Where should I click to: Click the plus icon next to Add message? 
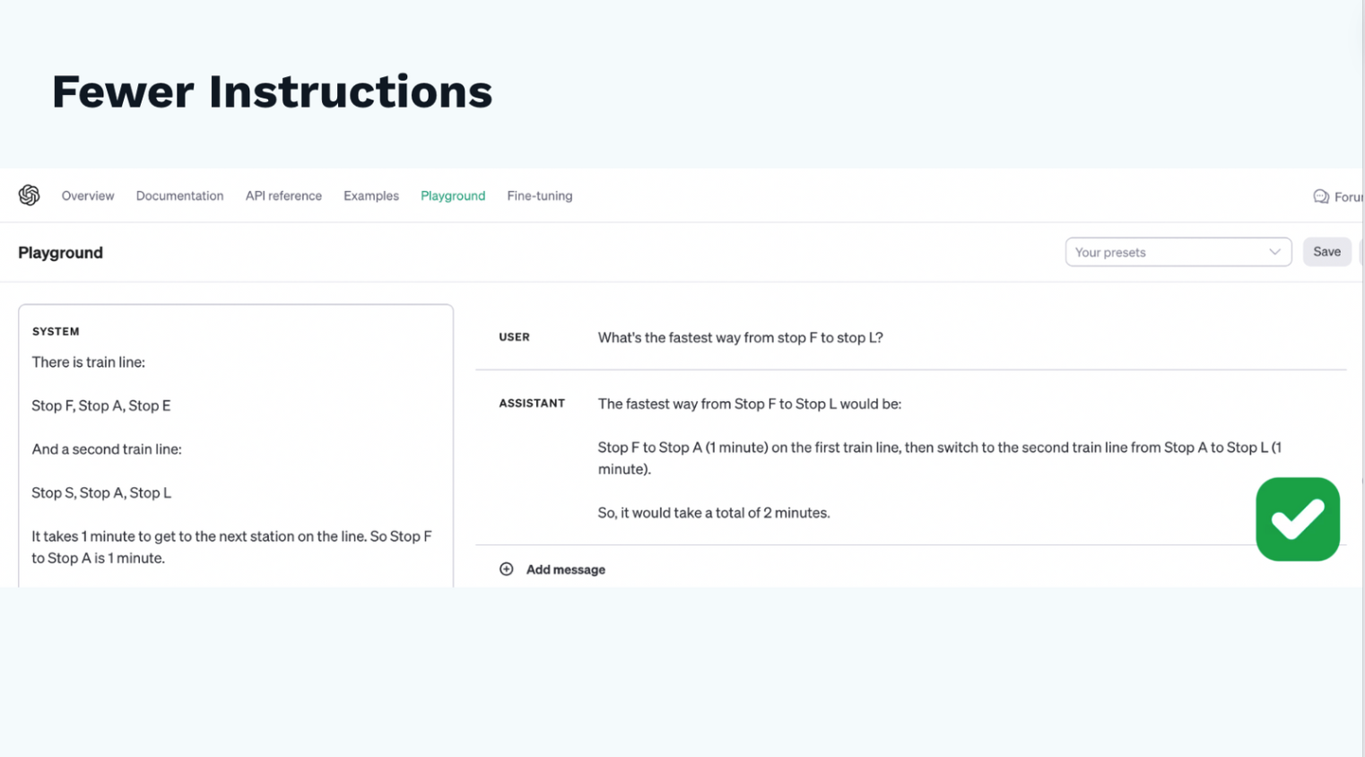[x=506, y=569]
